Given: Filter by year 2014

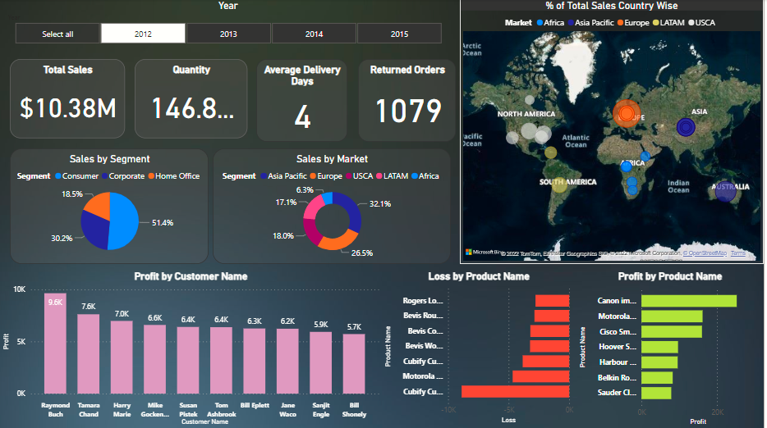Looking at the screenshot, I should tap(314, 34).
